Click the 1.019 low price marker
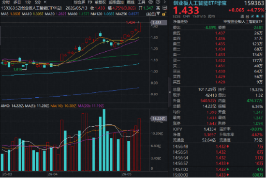Viewport: 266px width, 178px height. coord(18,69)
